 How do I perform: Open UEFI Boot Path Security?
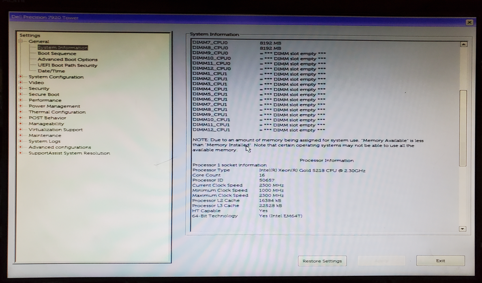[x=67, y=65]
